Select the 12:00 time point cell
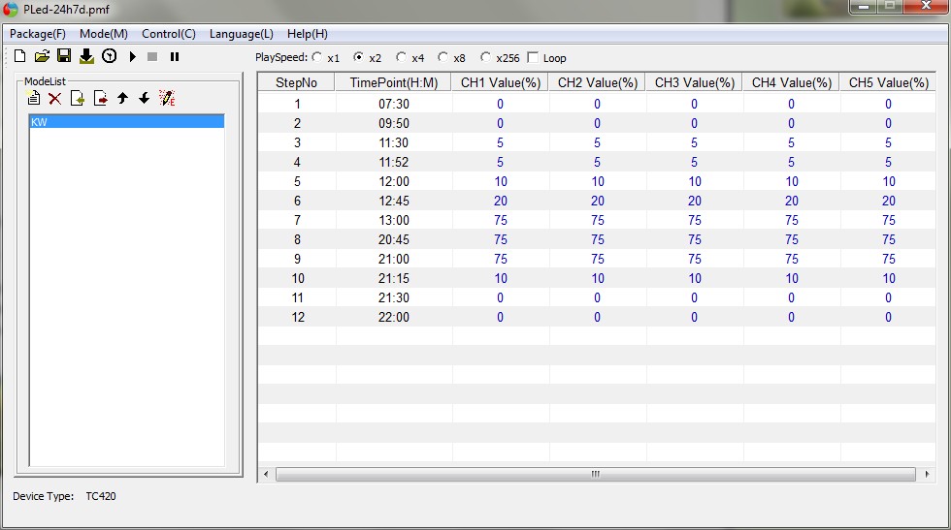Image resolution: width=951 pixels, height=530 pixels. click(394, 182)
